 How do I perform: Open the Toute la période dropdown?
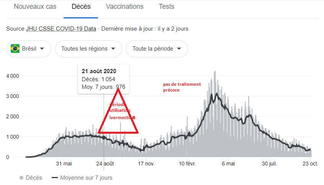pos(157,49)
